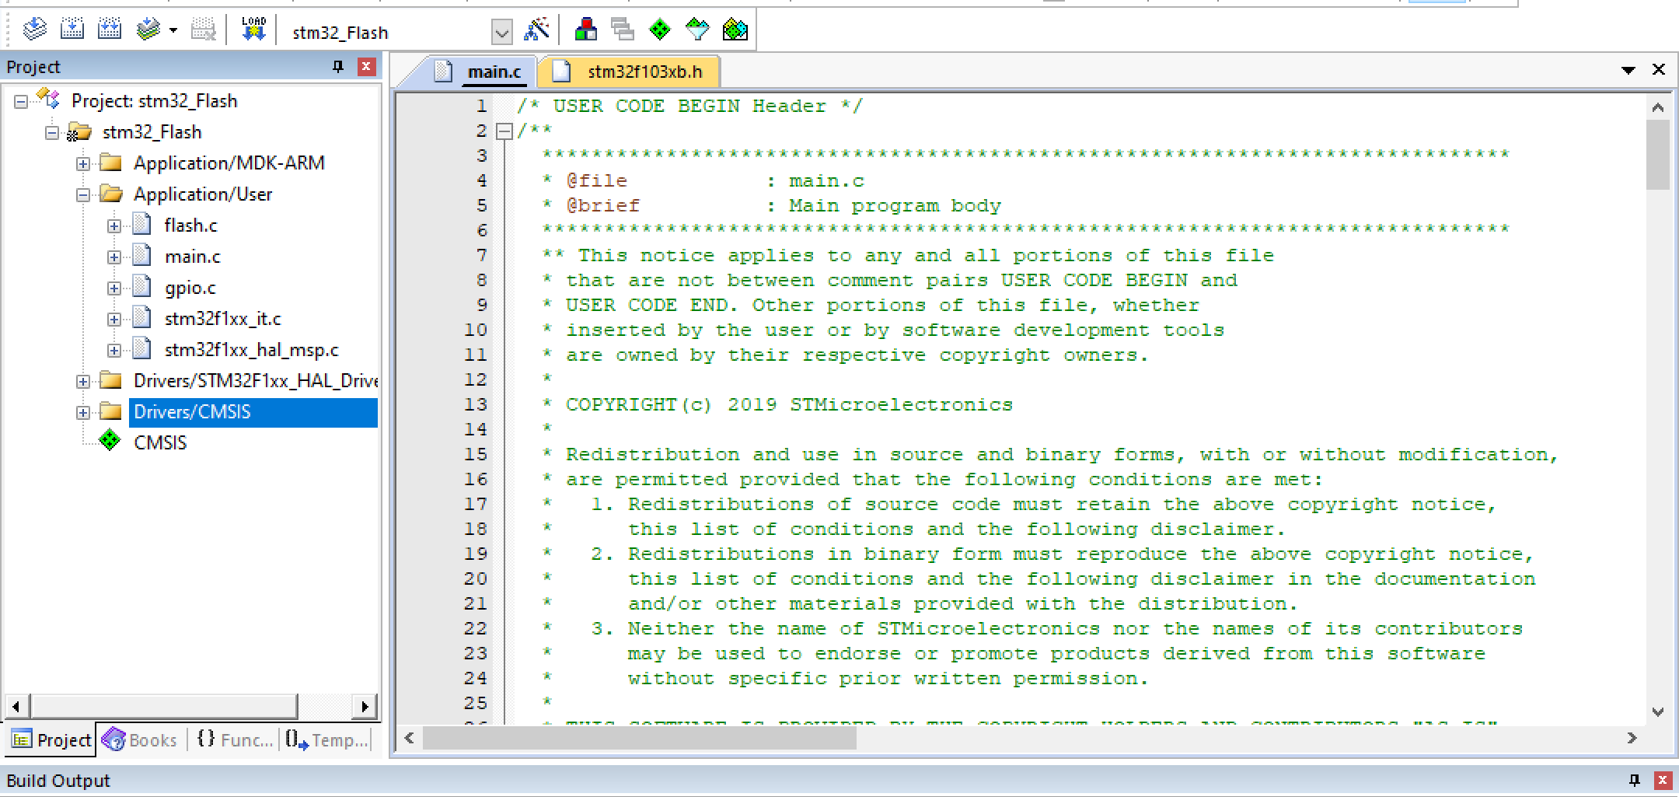Collapse the Application/User folder
Screen dimensions: 1679x797
tap(83, 194)
